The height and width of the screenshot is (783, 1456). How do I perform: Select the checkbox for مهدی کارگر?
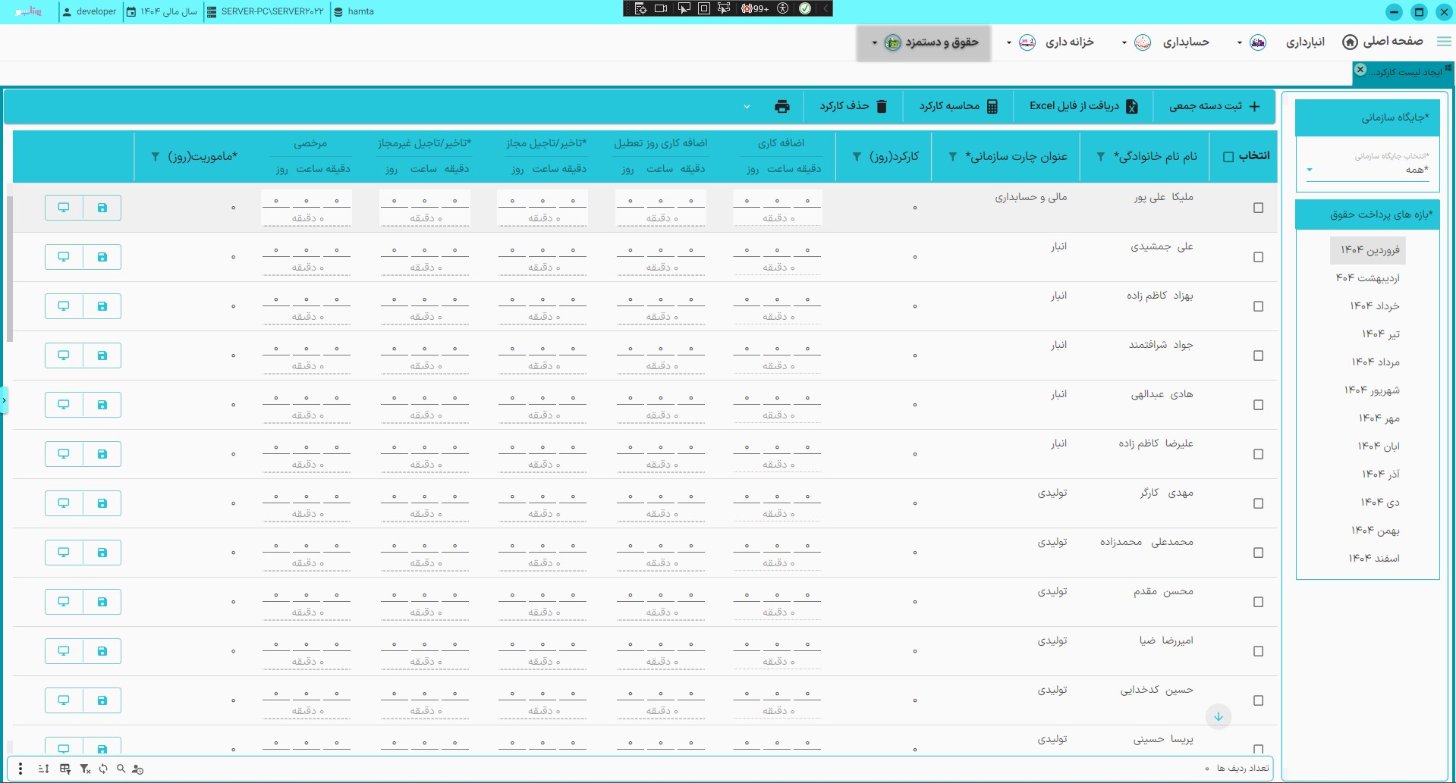1258,503
